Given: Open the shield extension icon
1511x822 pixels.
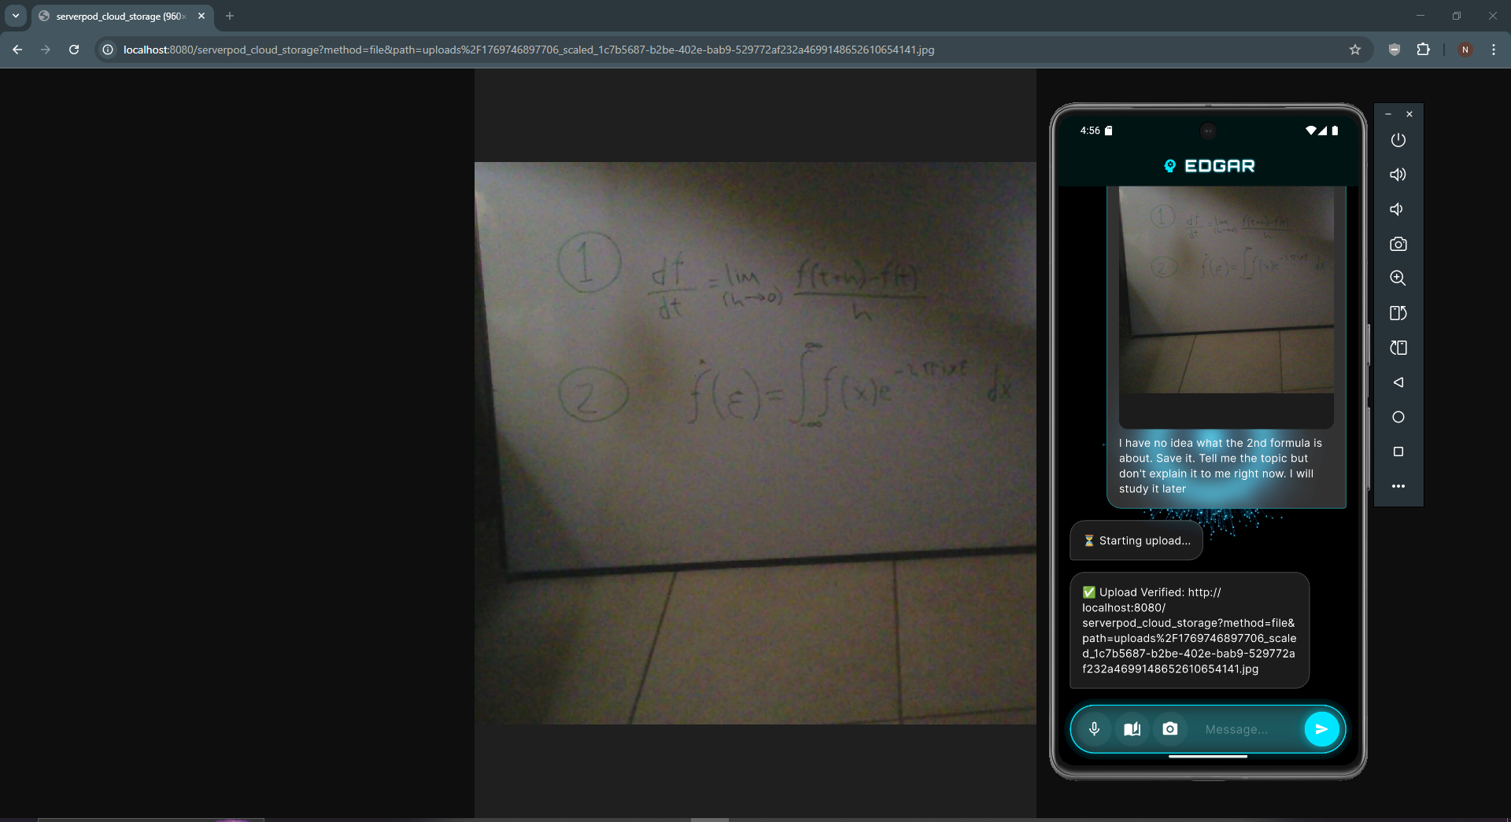Looking at the screenshot, I should point(1395,50).
